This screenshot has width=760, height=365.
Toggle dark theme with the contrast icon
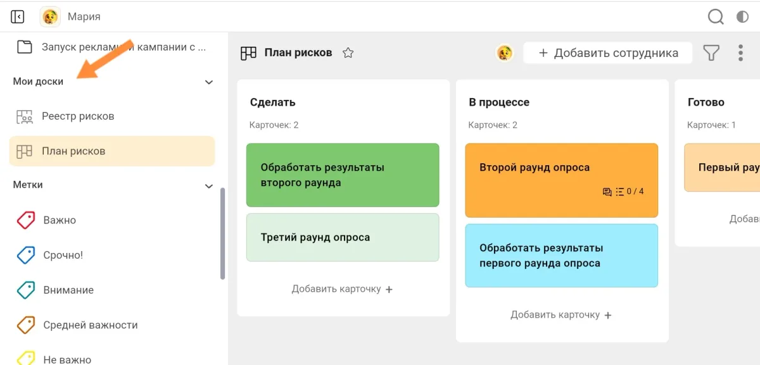742,16
